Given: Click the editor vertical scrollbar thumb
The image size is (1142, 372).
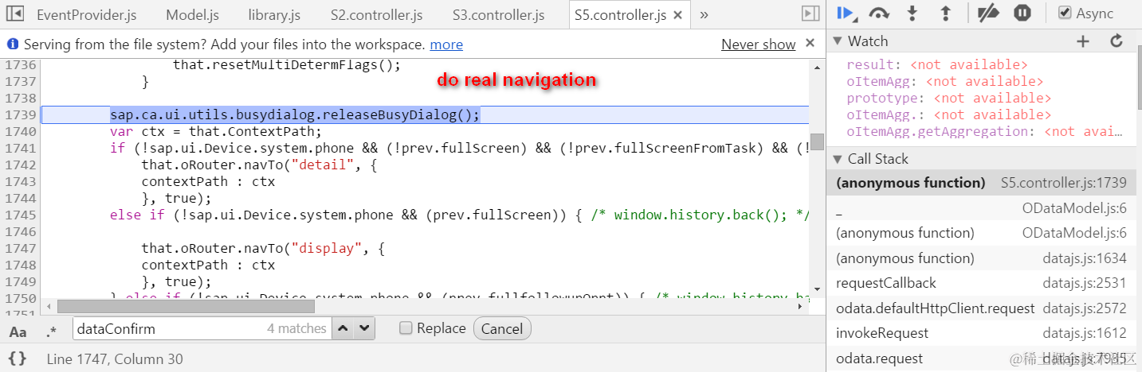Looking at the screenshot, I should coord(817,142).
